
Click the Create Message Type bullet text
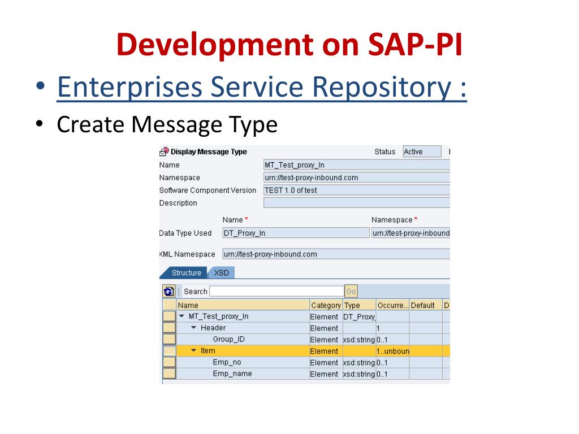point(167,124)
